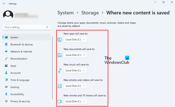Image resolution: width=175 pixels, height=107 pixels.
Task: Select Apps in the sidebar
Action: (13, 66)
